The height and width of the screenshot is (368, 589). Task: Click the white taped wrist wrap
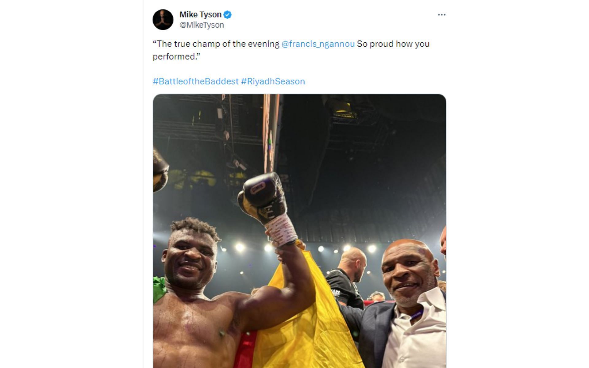[281, 229]
